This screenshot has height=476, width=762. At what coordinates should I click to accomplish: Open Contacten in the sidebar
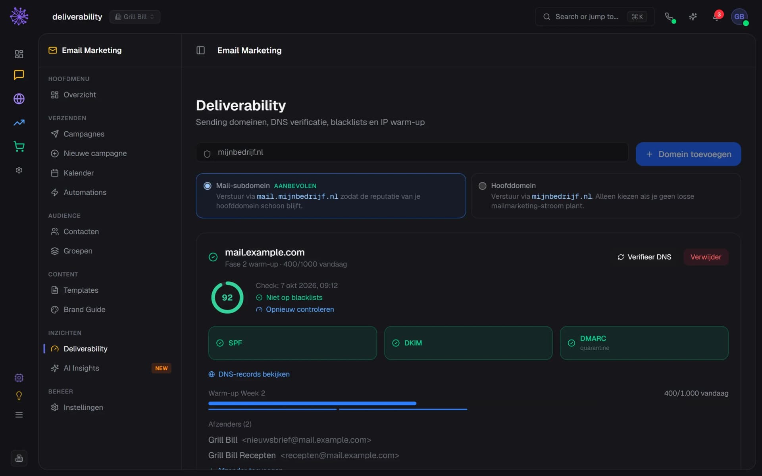pyautogui.click(x=110, y=232)
